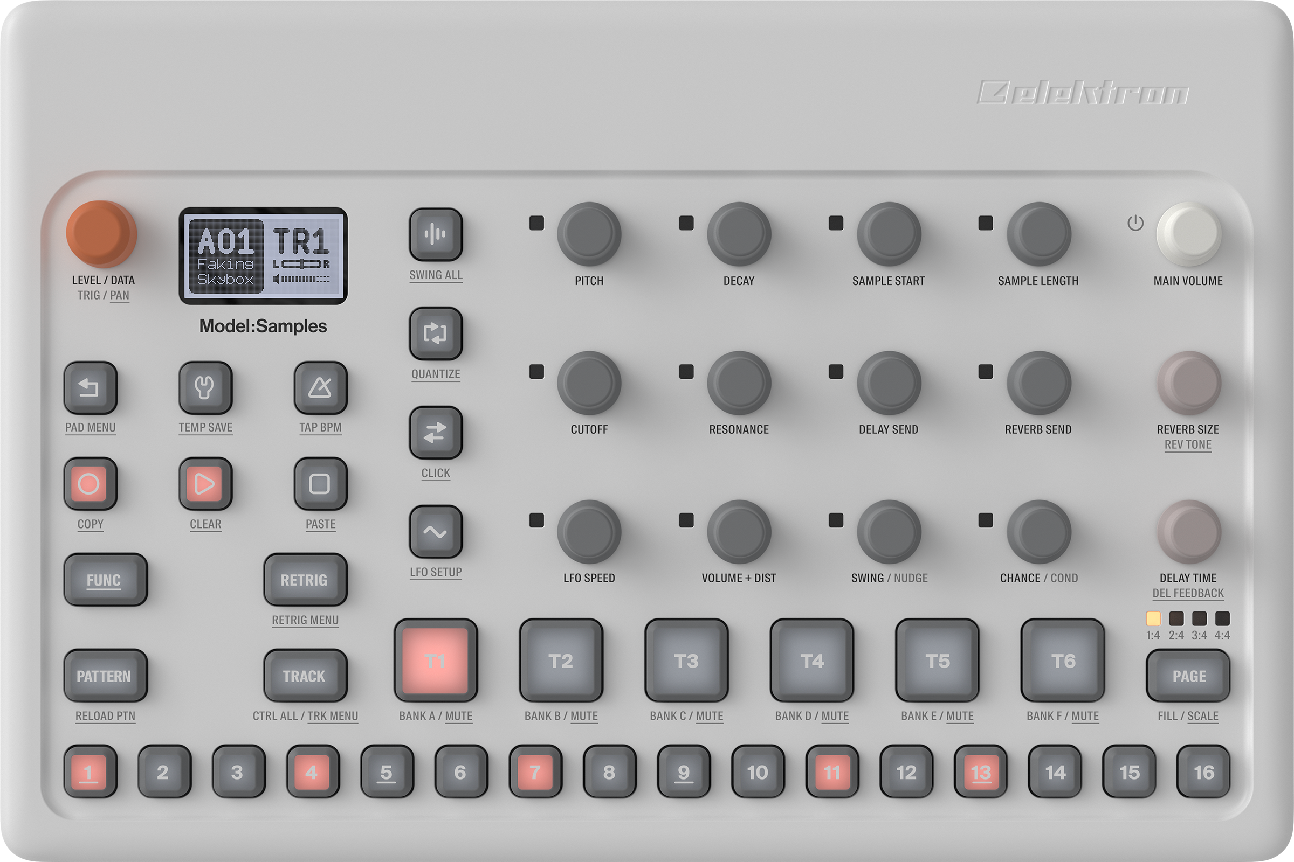Tap the metronome Tap BPM button
Viewport: 1294px width, 862px height.
320,387
